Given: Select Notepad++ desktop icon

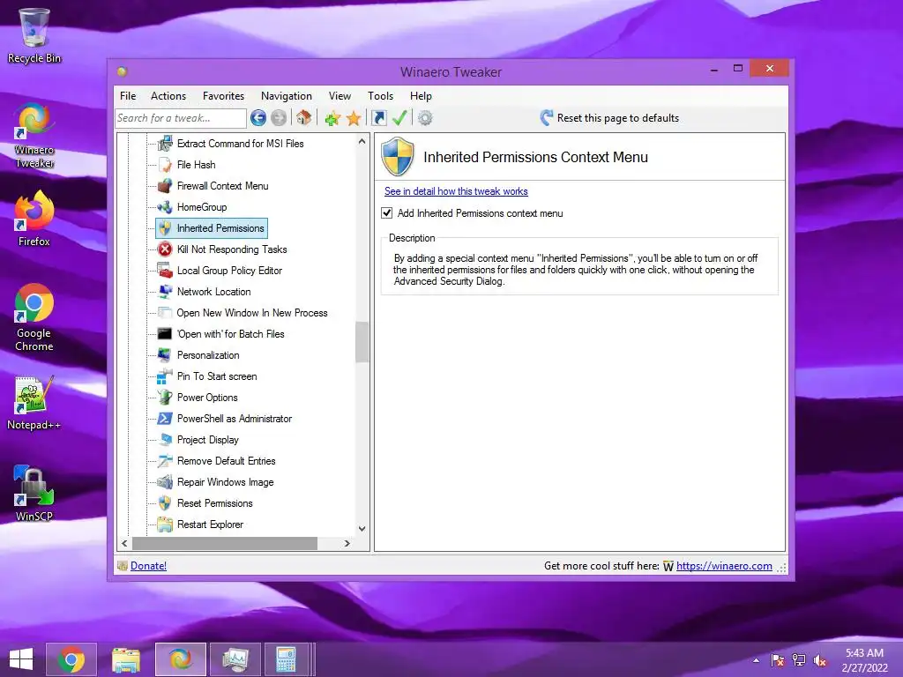Looking at the screenshot, I should coord(34,403).
